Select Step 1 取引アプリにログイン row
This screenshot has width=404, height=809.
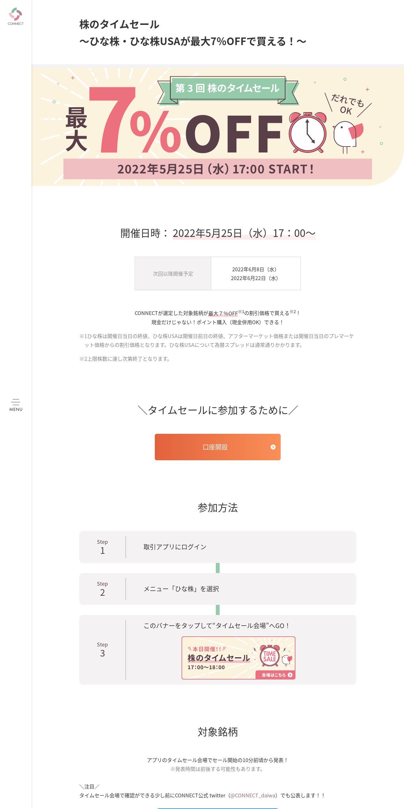point(217,547)
